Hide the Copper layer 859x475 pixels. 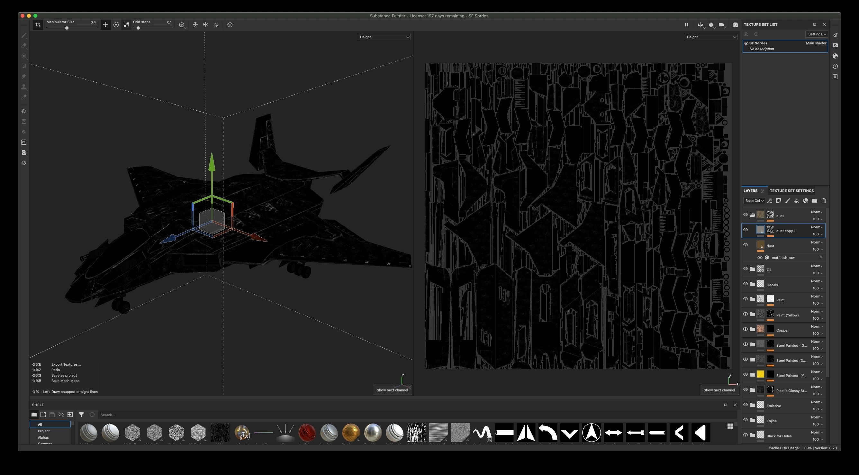point(745,329)
